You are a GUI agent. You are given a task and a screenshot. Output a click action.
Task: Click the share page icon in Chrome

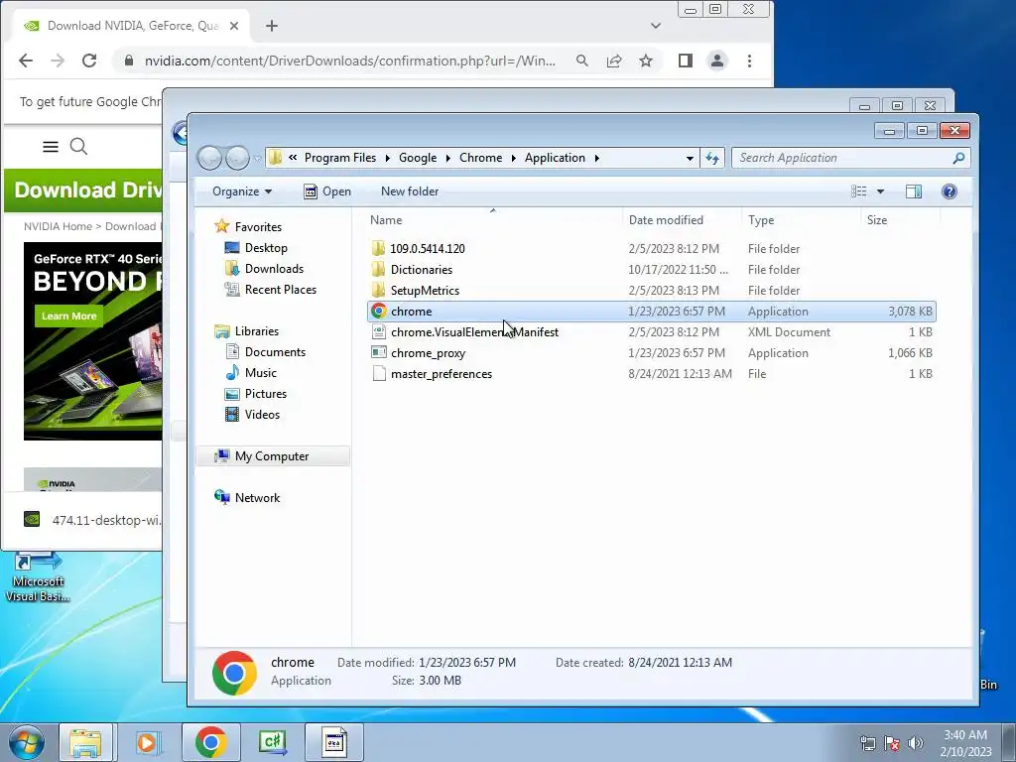[x=614, y=61]
